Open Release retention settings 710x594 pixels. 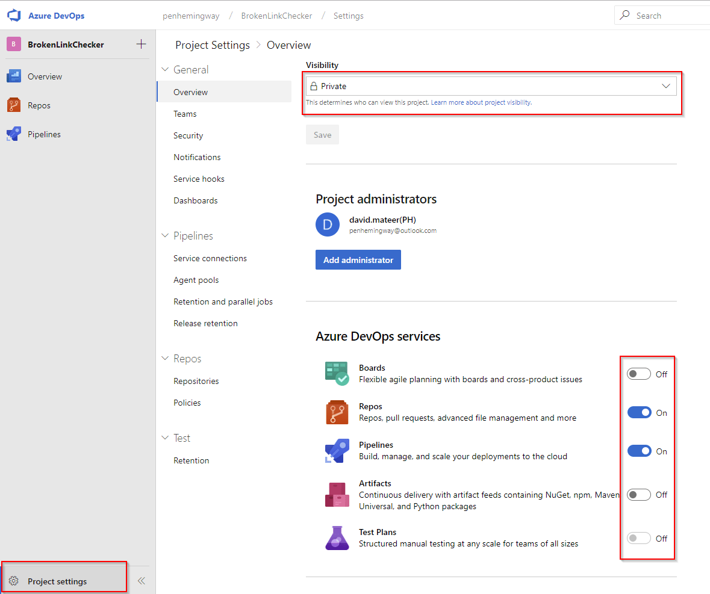(x=205, y=323)
